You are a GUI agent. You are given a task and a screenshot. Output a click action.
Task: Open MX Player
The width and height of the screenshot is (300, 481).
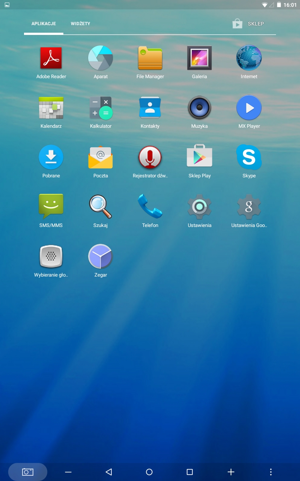(x=249, y=112)
